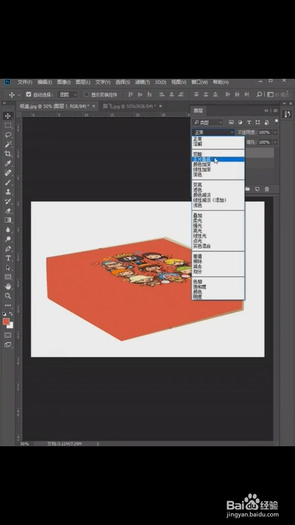Viewport: 295px width, 525px height.
Task: Toggle type layer filter
Action: pos(249,122)
